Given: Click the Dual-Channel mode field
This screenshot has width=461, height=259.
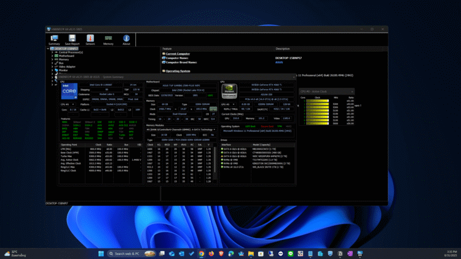Looking at the screenshot, I should coord(179,114).
